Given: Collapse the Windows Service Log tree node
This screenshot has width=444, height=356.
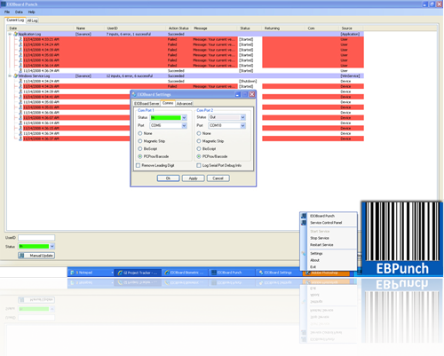Looking at the screenshot, I should point(10,75).
